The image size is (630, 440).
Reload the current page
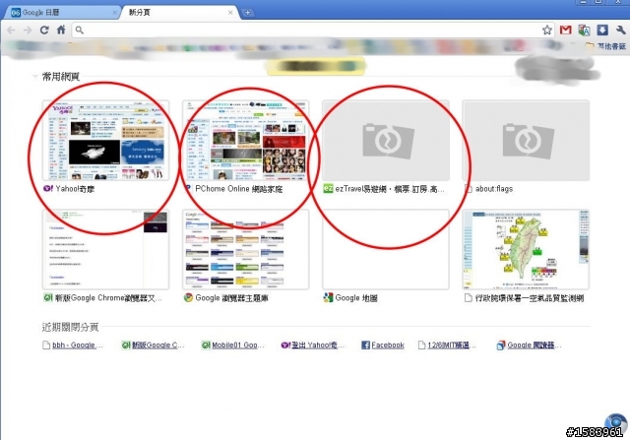44,30
